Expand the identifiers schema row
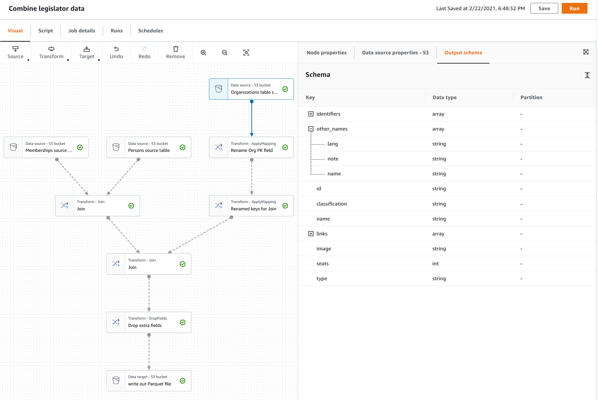Viewport: 598px width, 400px height. click(311, 114)
